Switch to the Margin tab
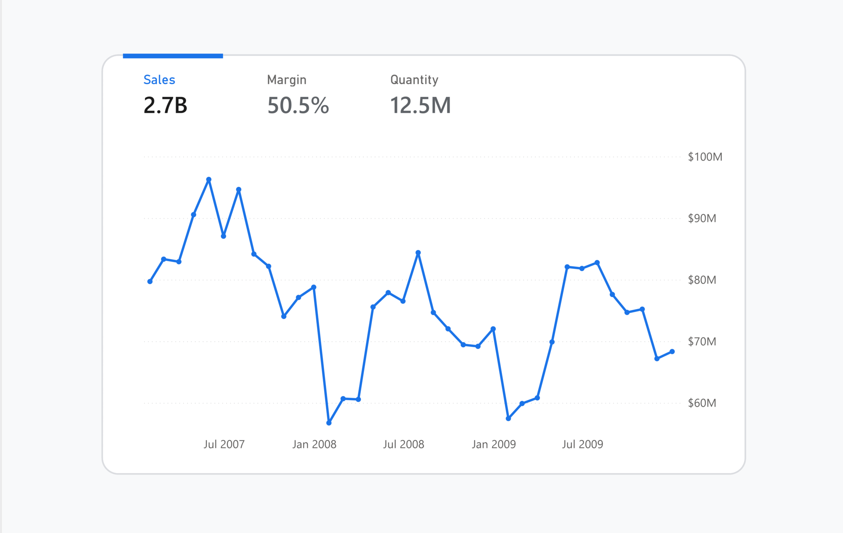The width and height of the screenshot is (843, 533). (287, 80)
